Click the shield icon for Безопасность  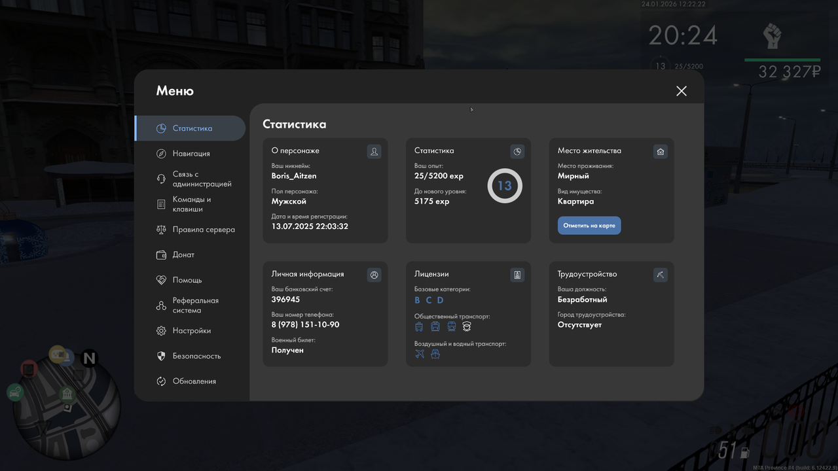[x=161, y=356]
